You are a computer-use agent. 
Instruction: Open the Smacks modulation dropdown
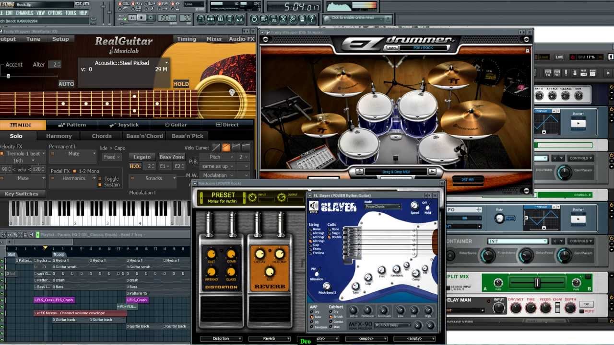click(x=153, y=178)
